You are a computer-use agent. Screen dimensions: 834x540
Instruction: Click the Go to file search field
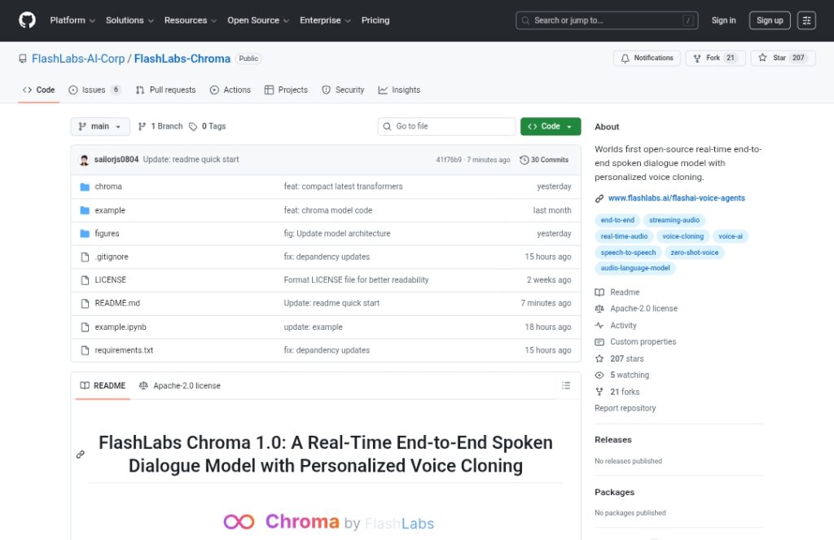pyautogui.click(x=446, y=126)
